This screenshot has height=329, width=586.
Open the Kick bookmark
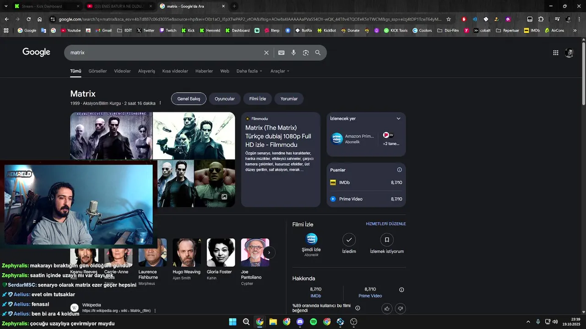click(188, 31)
